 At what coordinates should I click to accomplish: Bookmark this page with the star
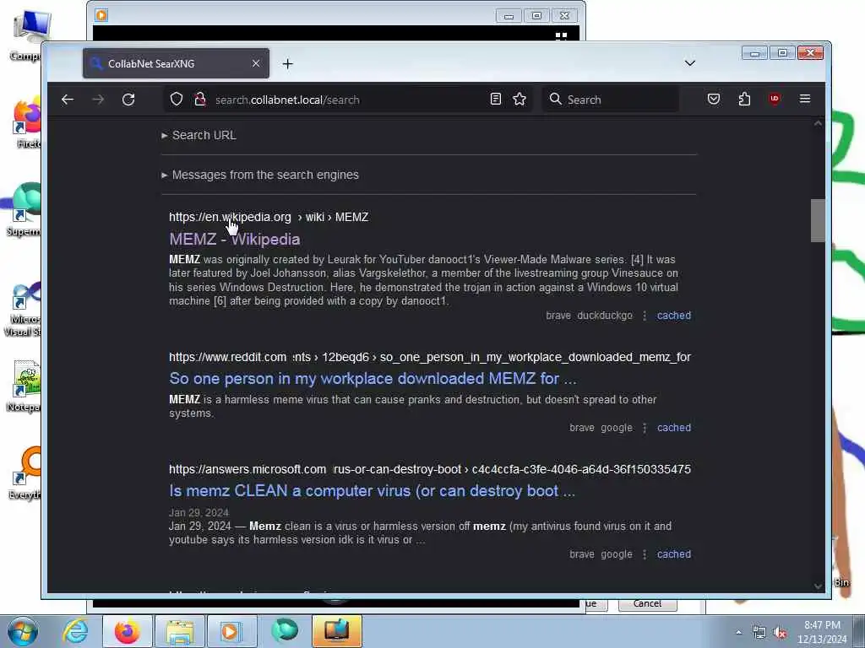point(520,100)
